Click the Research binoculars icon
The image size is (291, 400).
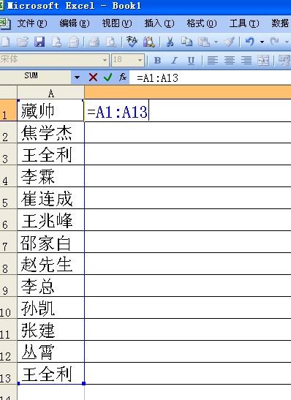pyautogui.click(x=149, y=42)
